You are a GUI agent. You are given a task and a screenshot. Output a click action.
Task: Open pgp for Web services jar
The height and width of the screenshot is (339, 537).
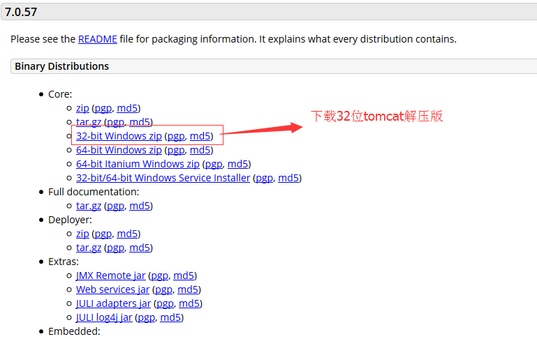163,289
